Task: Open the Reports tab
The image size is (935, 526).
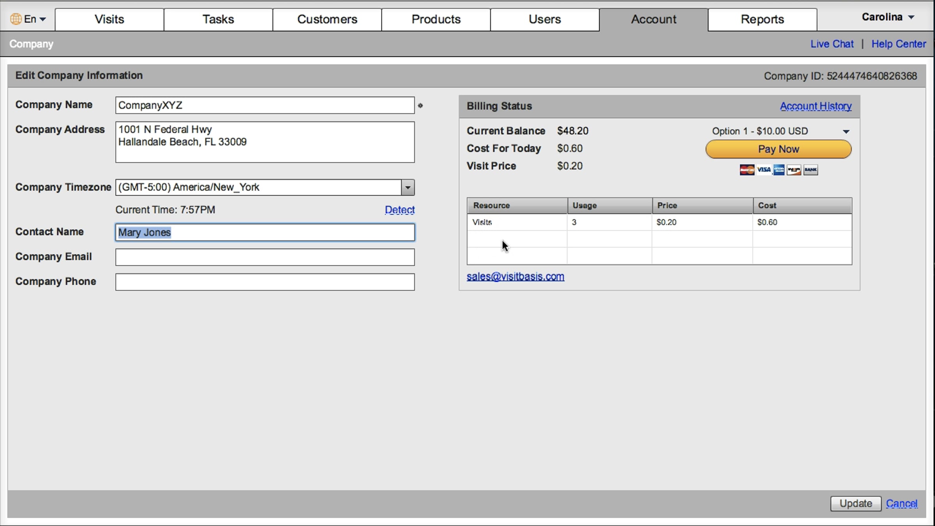Action: (x=762, y=19)
